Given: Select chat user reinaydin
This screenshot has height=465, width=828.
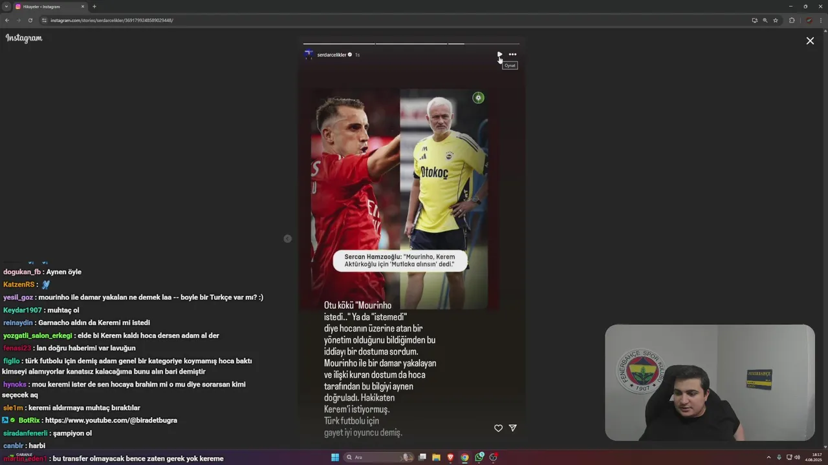Looking at the screenshot, I should tap(18, 323).
